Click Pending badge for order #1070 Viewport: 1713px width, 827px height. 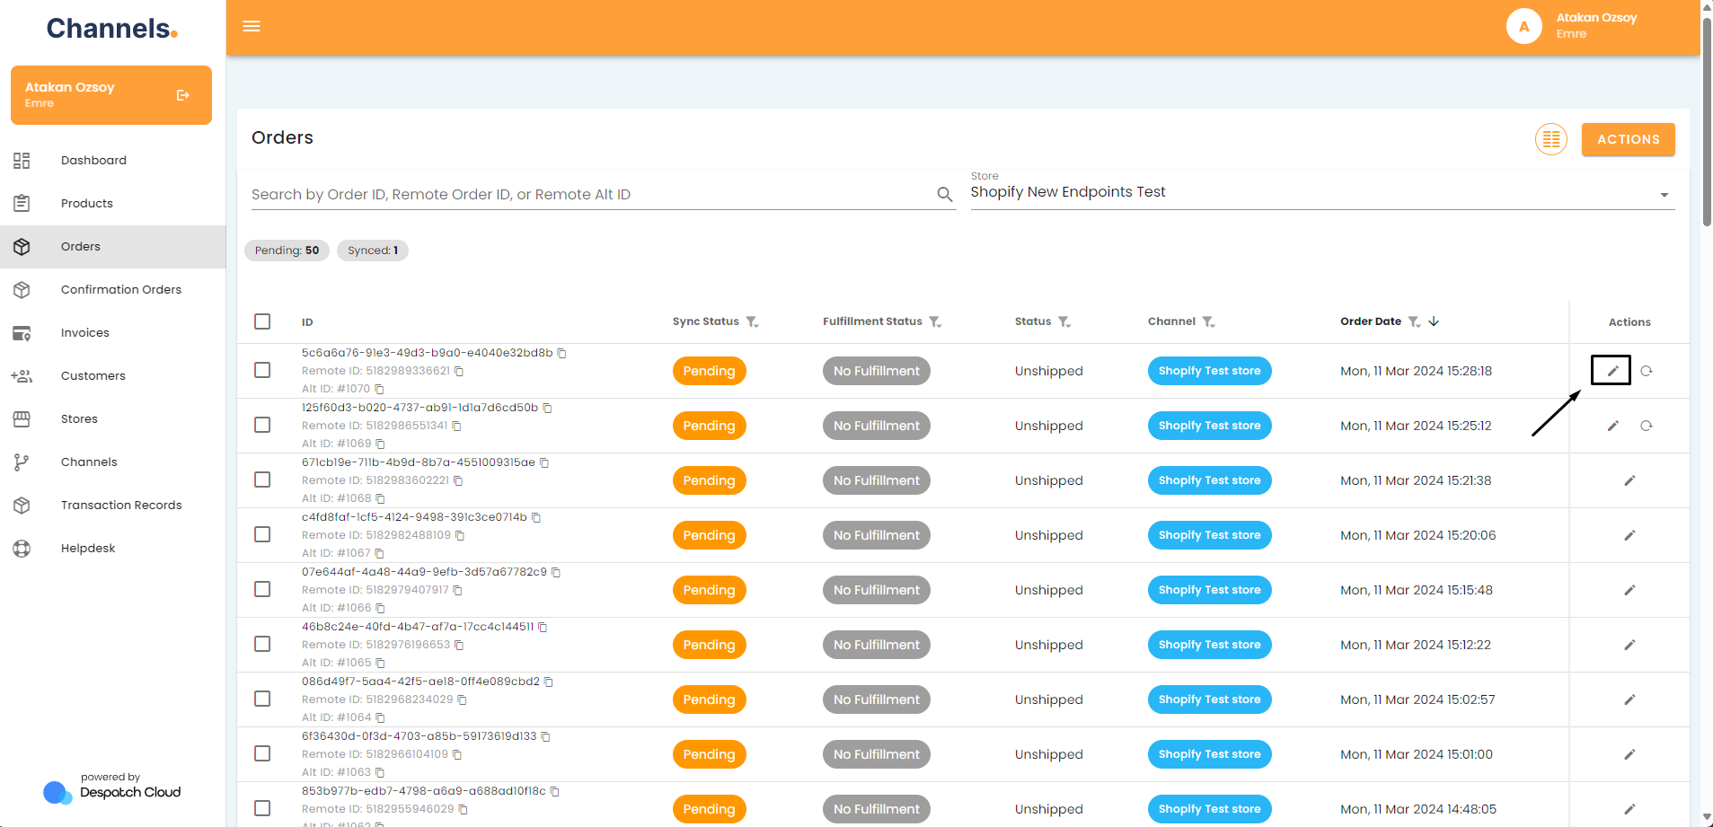click(x=709, y=371)
